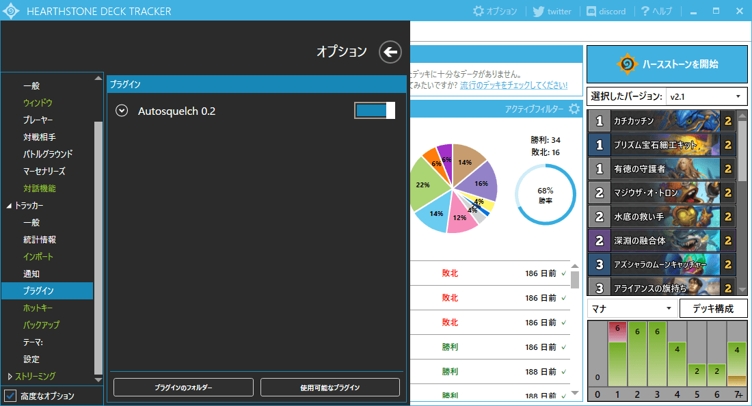The width and height of the screenshot is (752, 406).
Task: Uncheck the 高度なオプション checkbox
Action: point(10,396)
